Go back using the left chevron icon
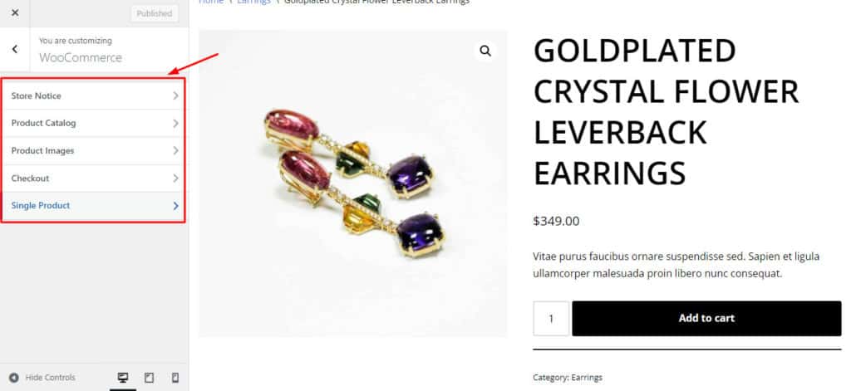Screen dimensions: 851x391 (x=15, y=49)
